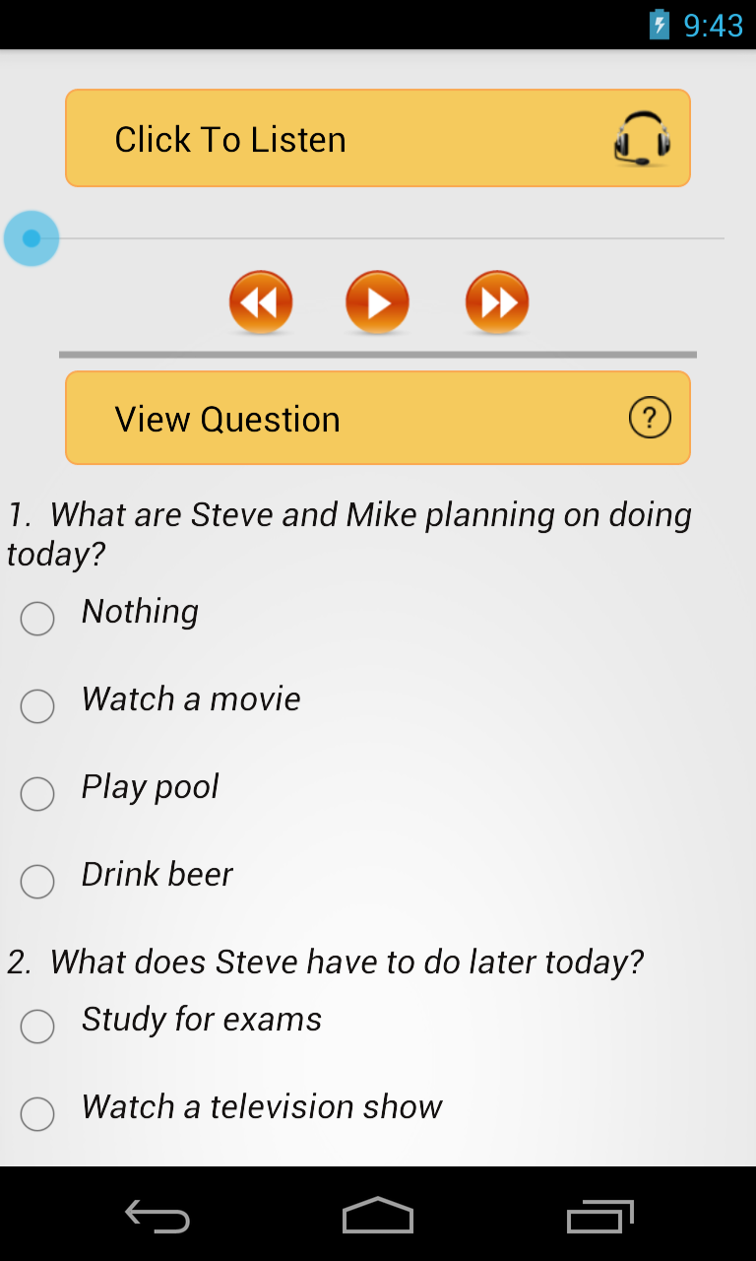Open the recent apps icon
Image resolution: width=756 pixels, height=1261 pixels.
click(599, 1217)
